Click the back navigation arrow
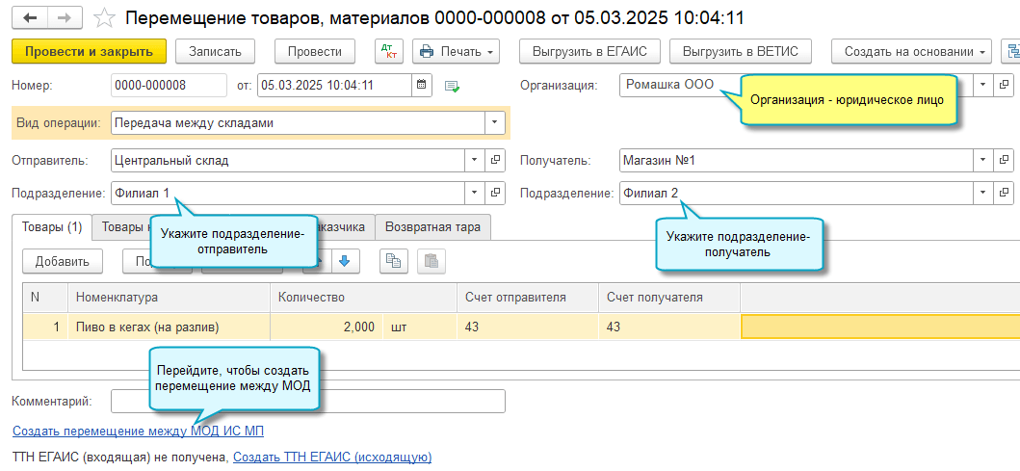The height and width of the screenshot is (471, 1020). pyautogui.click(x=30, y=18)
